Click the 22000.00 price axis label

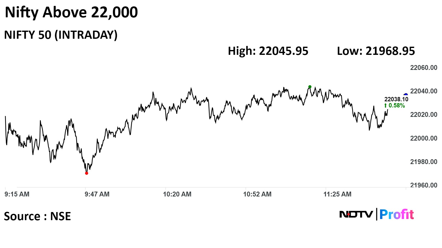click(x=424, y=138)
